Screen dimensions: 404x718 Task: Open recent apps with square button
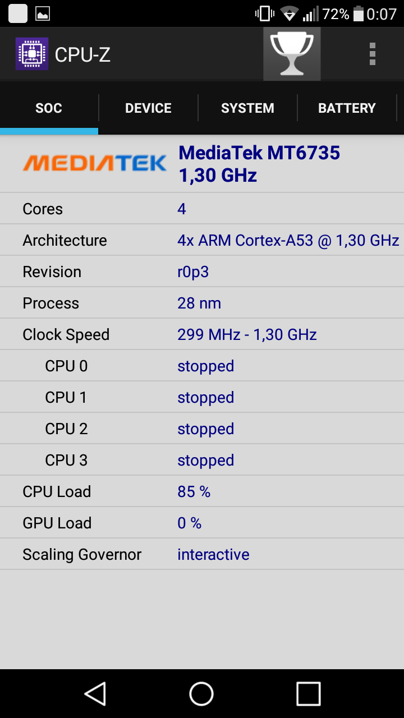tap(308, 693)
